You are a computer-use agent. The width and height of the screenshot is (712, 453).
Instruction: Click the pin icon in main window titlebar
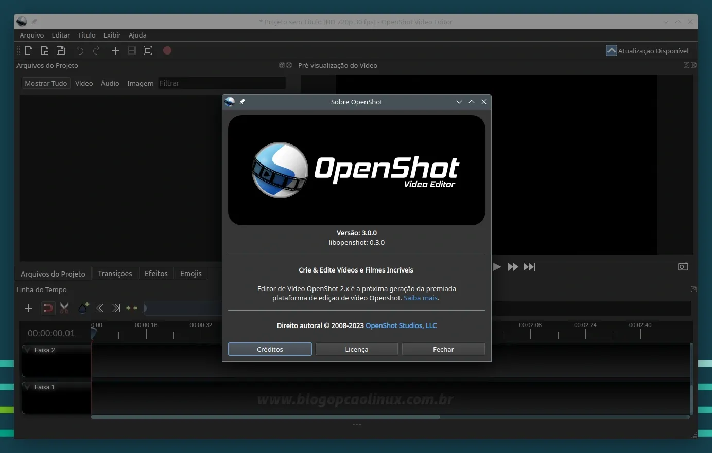click(x=34, y=22)
